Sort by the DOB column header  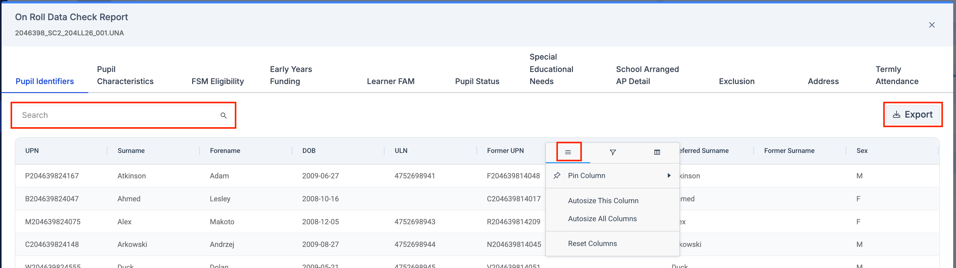[x=309, y=151]
